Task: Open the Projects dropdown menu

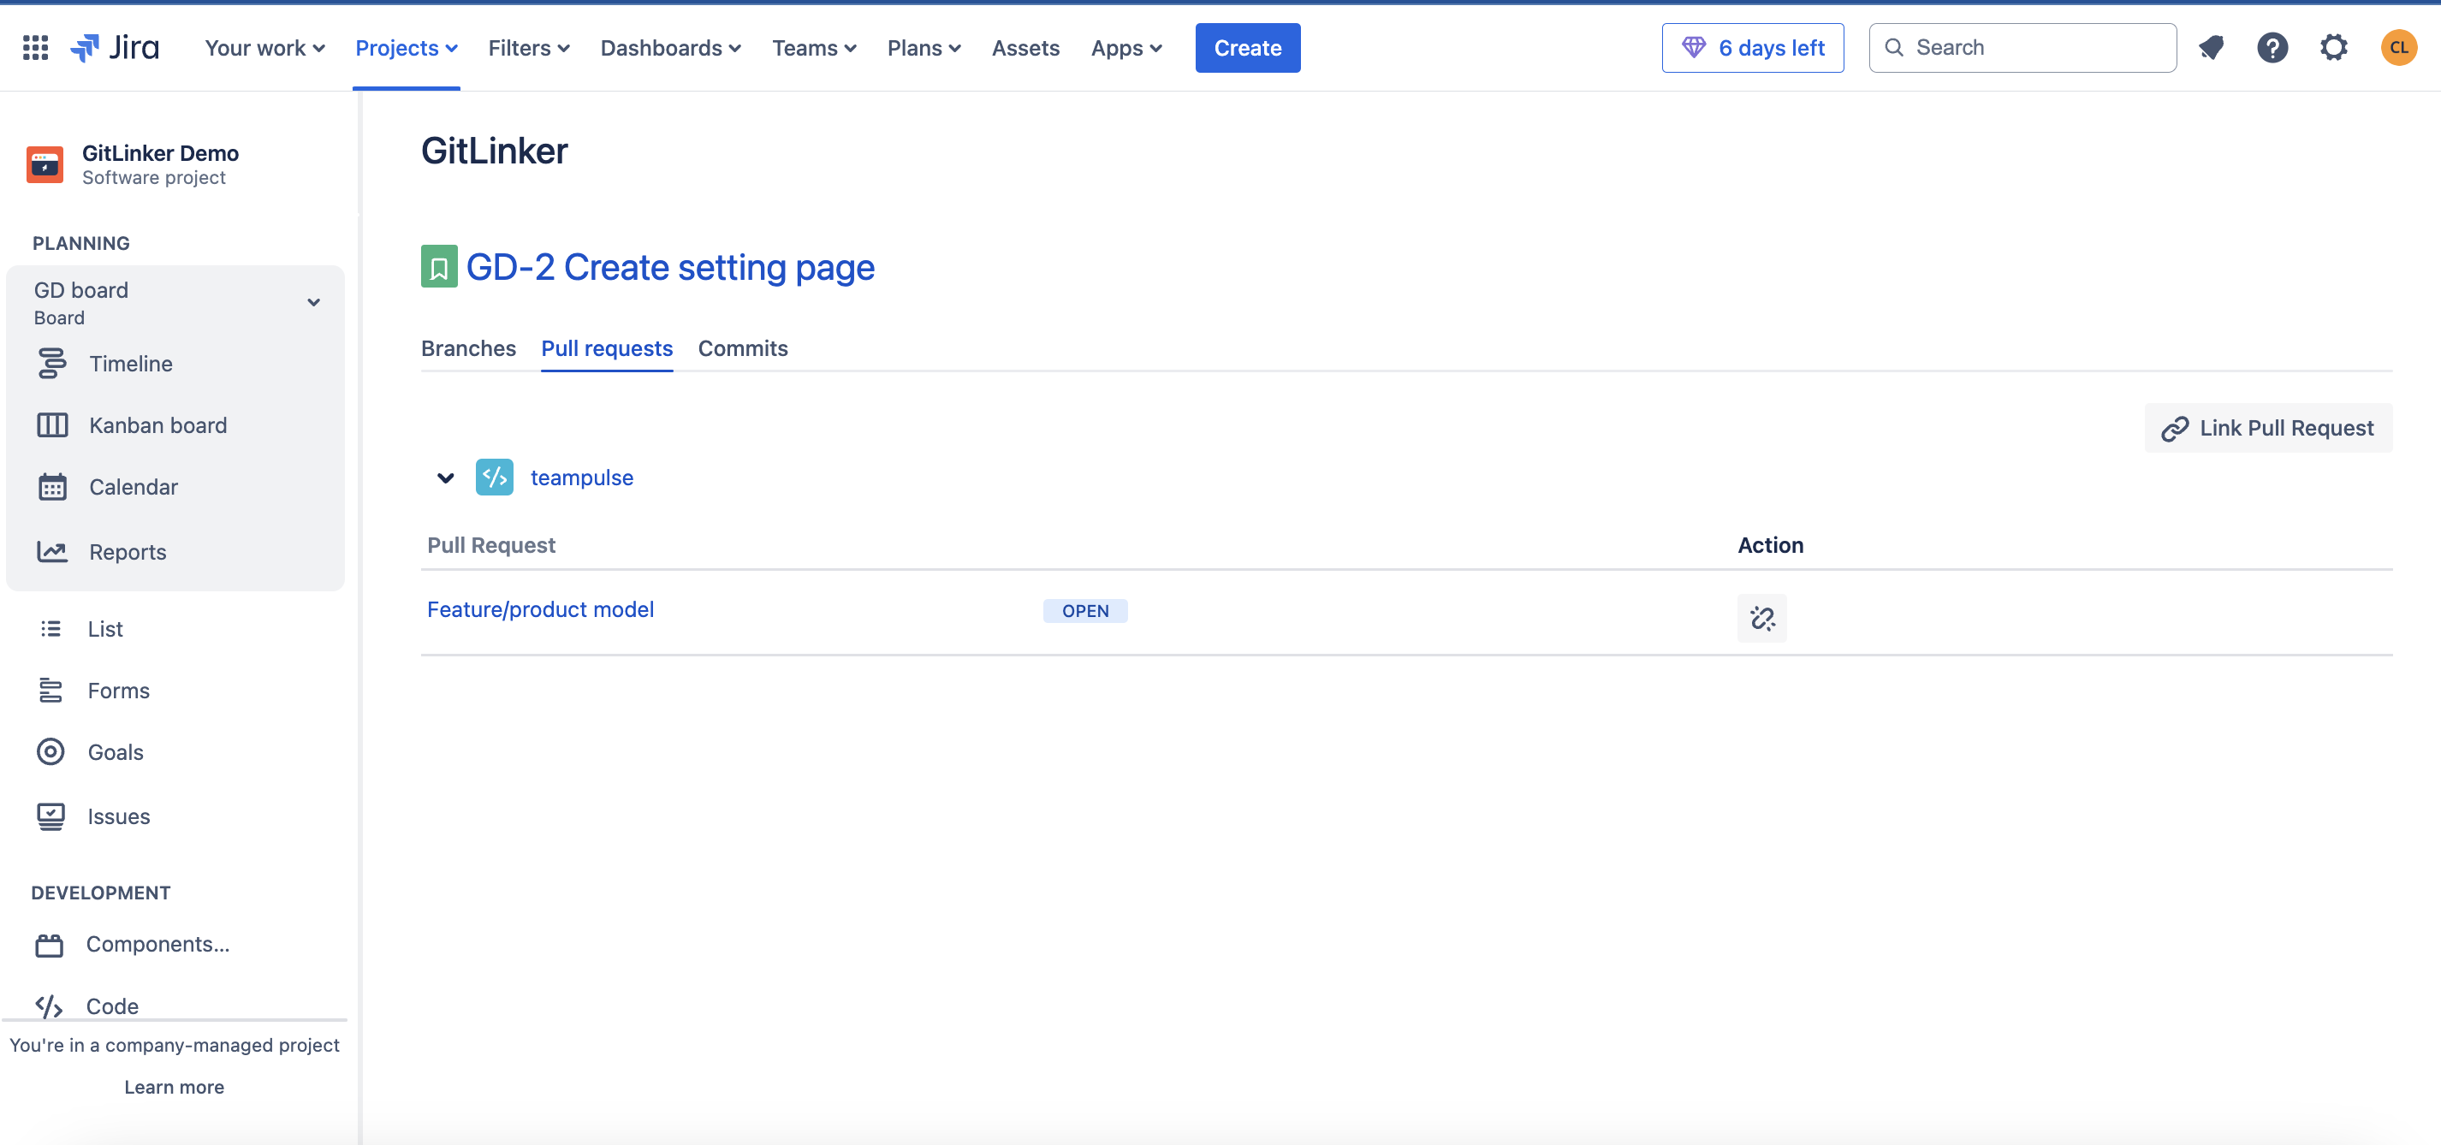Action: 407,47
